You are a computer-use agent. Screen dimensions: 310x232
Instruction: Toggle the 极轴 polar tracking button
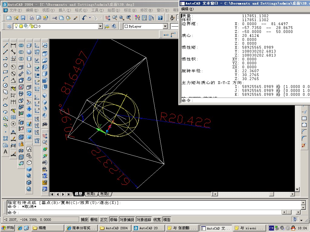(114, 219)
